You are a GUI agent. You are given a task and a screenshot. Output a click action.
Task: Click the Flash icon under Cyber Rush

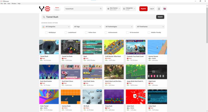(x=149, y=108)
